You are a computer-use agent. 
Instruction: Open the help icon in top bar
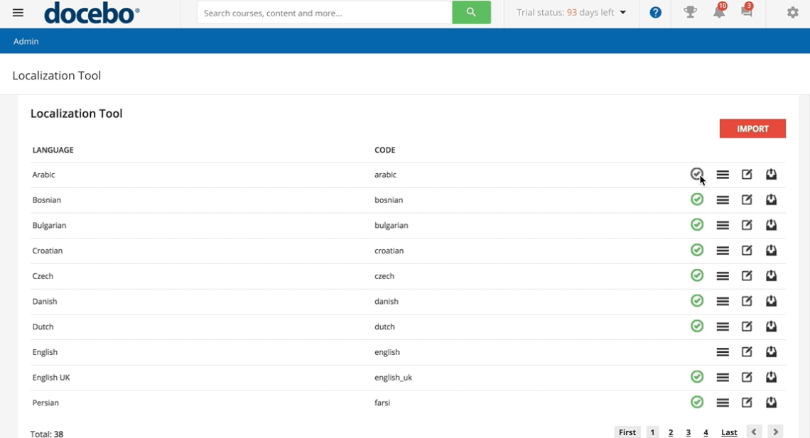[x=655, y=12]
